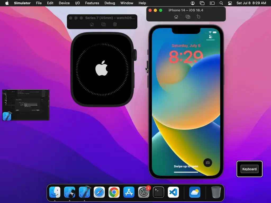
Task: Click the iPhone home indicator bar
Action: click(x=186, y=172)
